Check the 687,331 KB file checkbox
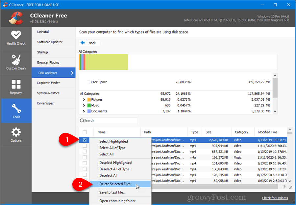296x205 pixels. tap(85, 152)
